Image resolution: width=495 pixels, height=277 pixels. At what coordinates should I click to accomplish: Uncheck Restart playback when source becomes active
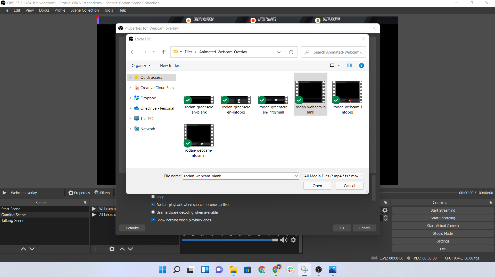(x=153, y=205)
